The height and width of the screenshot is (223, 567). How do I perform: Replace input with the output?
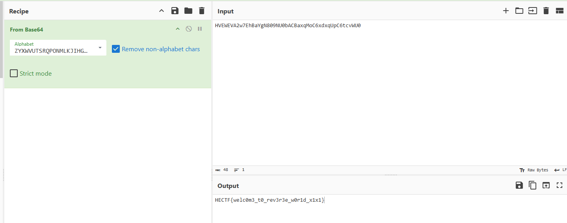546,185
